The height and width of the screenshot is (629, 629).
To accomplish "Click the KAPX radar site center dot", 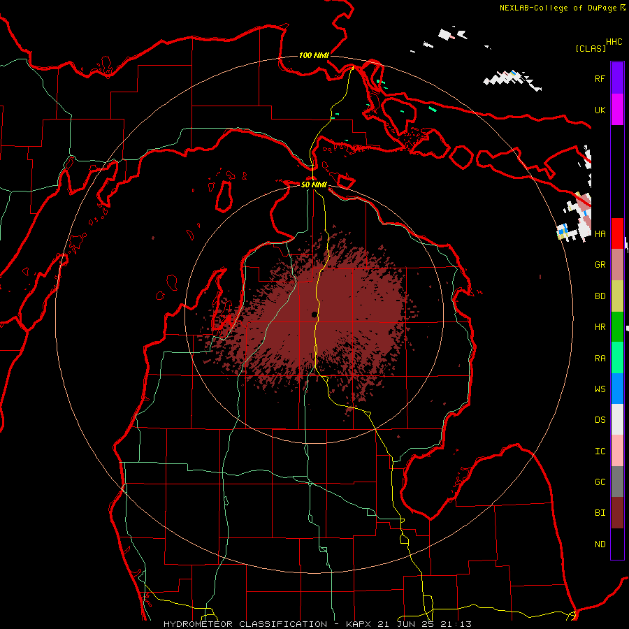I will coord(314,315).
